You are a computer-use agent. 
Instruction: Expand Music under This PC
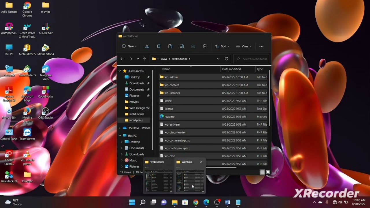(122, 160)
